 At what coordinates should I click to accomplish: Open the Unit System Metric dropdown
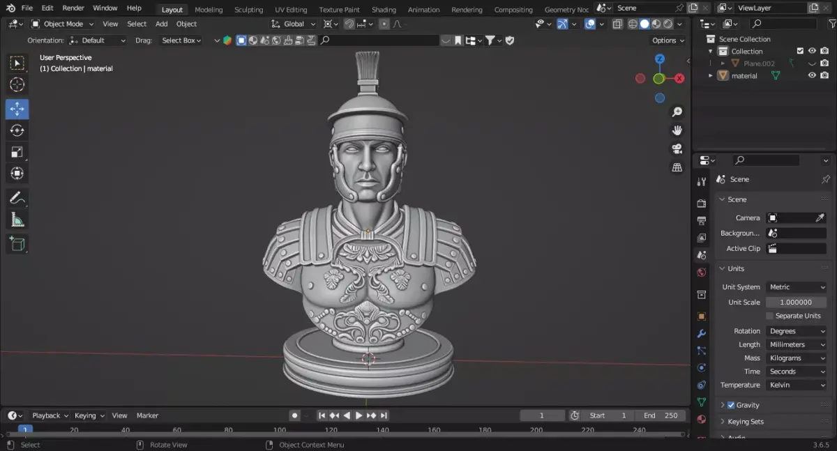tap(797, 287)
